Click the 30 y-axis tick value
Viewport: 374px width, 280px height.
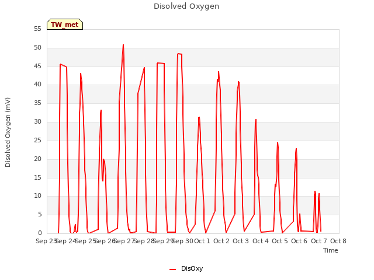(37, 121)
